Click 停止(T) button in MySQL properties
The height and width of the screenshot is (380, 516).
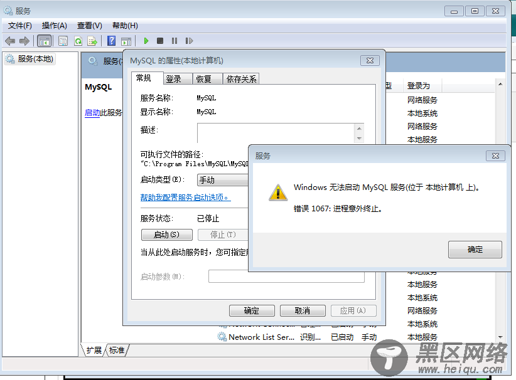[223, 235]
